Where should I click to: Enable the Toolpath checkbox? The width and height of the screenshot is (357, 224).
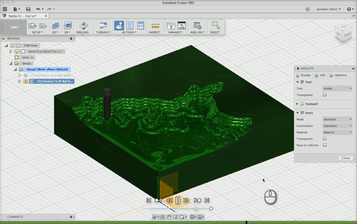pyautogui.click(x=302, y=104)
